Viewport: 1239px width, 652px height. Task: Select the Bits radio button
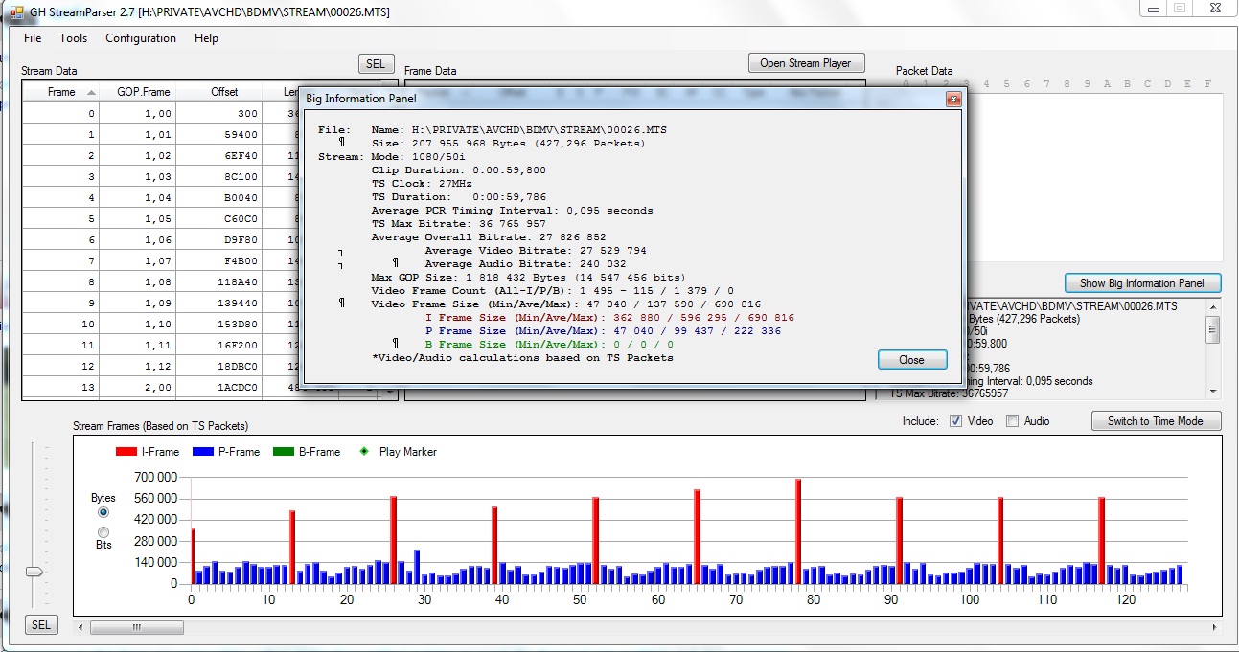tap(103, 532)
